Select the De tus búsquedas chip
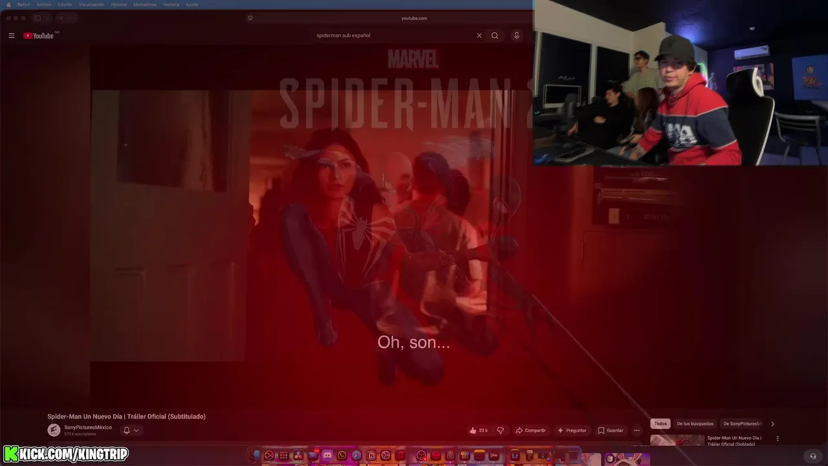This screenshot has width=828, height=466. click(695, 424)
